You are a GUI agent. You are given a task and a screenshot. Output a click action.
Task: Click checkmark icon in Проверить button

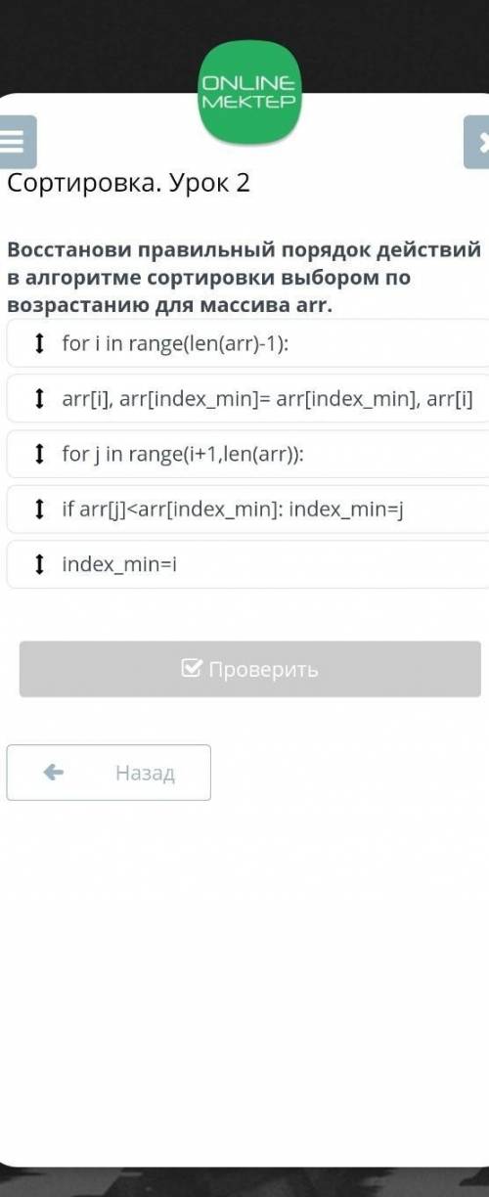[x=192, y=669]
